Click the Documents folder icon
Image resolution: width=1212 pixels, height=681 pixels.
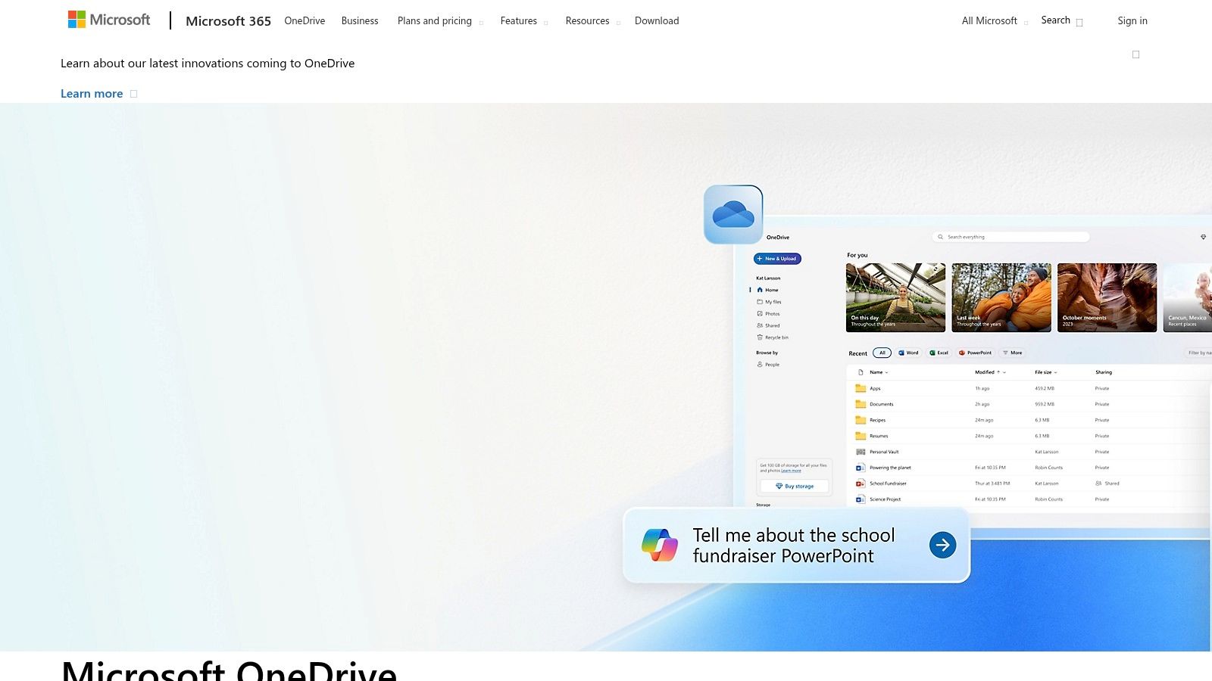click(x=861, y=404)
